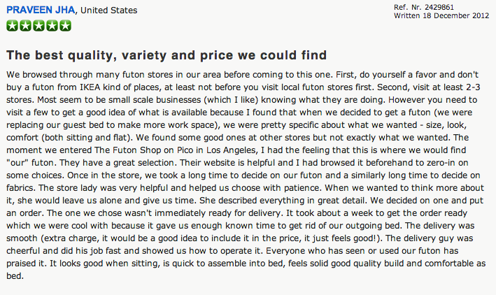Click the review title about best quality
The image size is (496, 295).
coord(166,55)
